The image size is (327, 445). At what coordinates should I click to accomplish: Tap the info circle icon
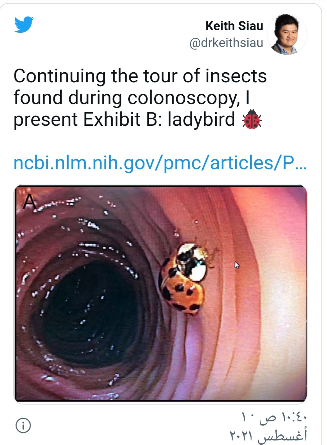tap(23, 425)
